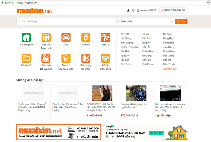Click the orange Tìm search button
211x142 pixels.
[x=181, y=21]
